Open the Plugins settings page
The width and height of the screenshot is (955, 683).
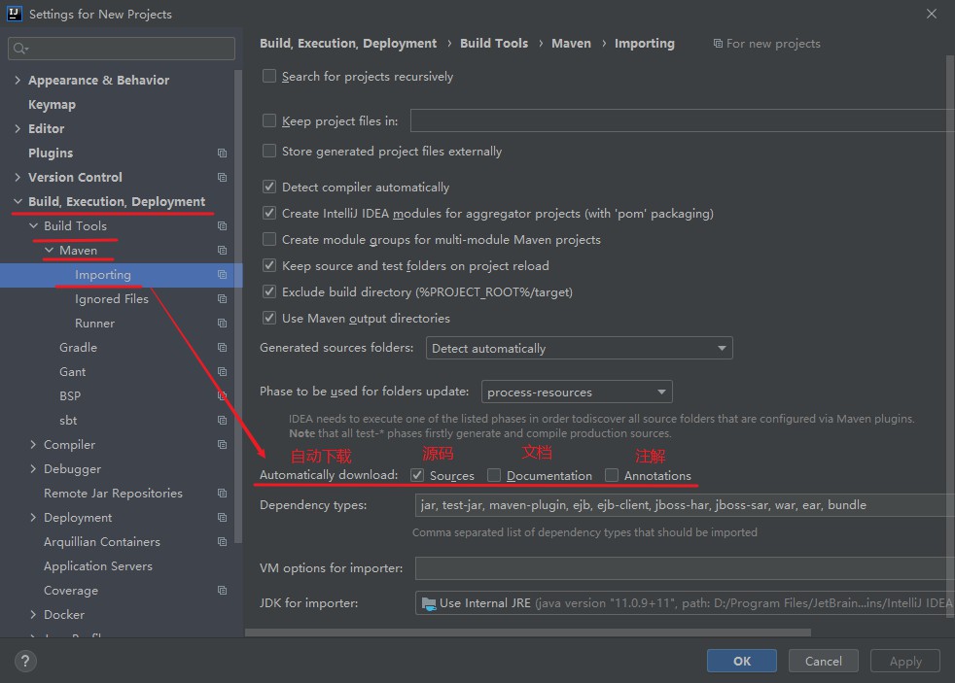[x=51, y=154]
